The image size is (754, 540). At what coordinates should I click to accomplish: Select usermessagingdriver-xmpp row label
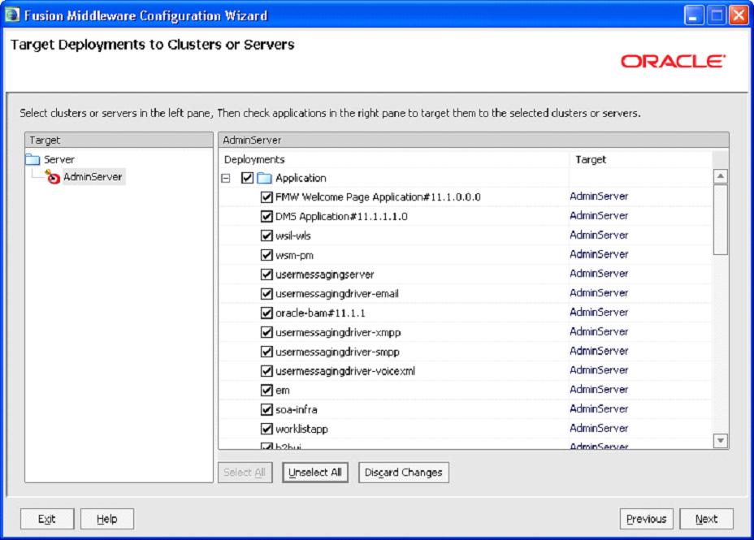[x=338, y=332]
